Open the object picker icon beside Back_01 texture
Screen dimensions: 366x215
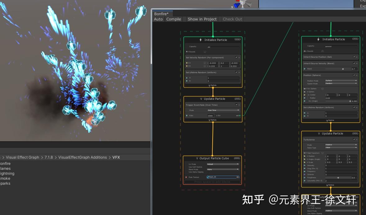click(x=237, y=177)
